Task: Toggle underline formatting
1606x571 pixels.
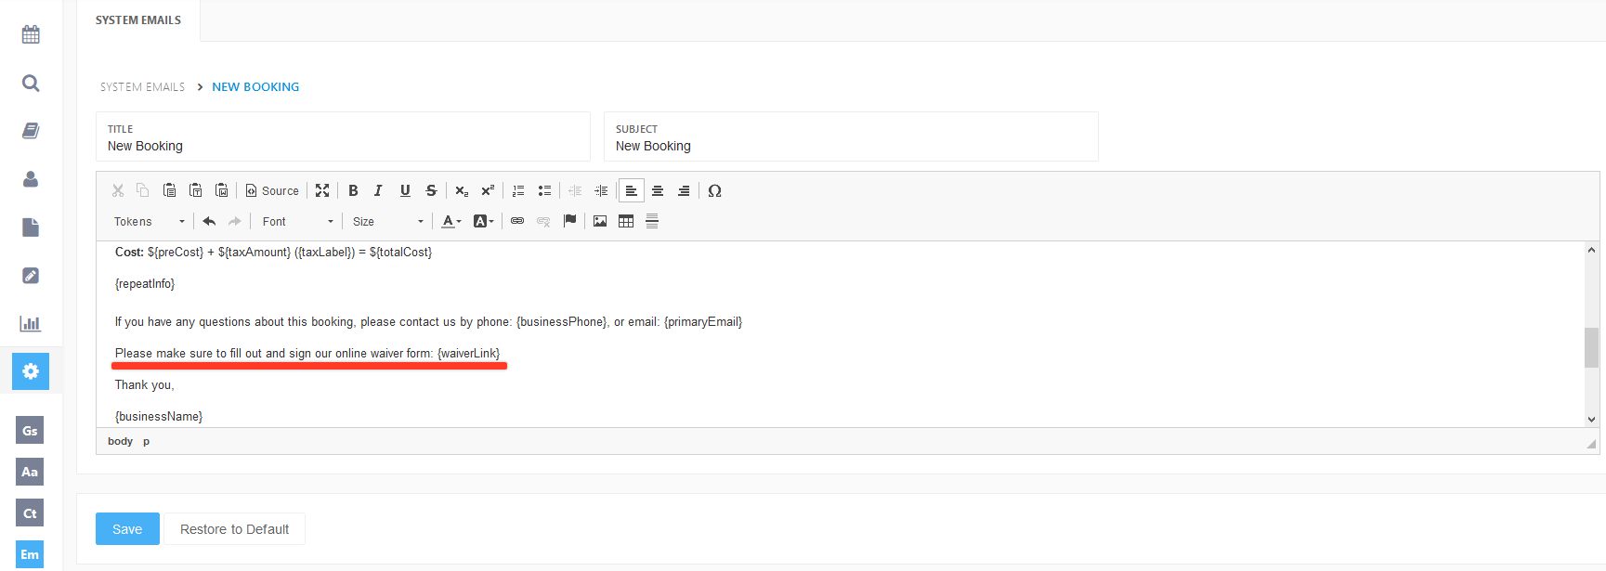Action: [x=405, y=190]
